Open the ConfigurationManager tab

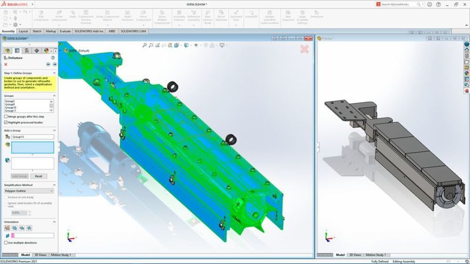[26, 50]
